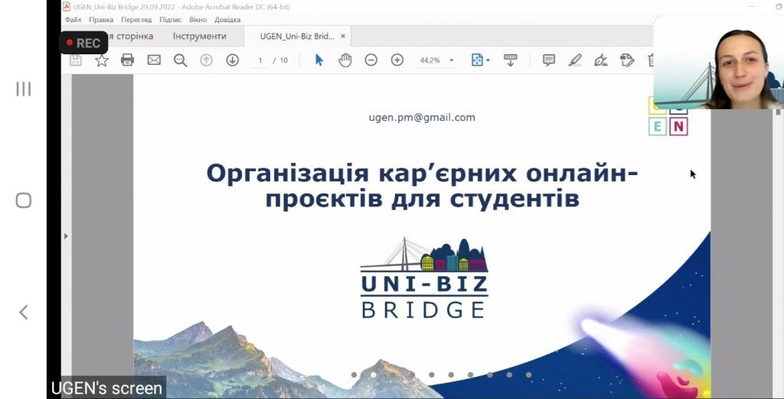
Task: Select the UGEN_Uni-Biz Brid... document tab
Action: point(297,37)
